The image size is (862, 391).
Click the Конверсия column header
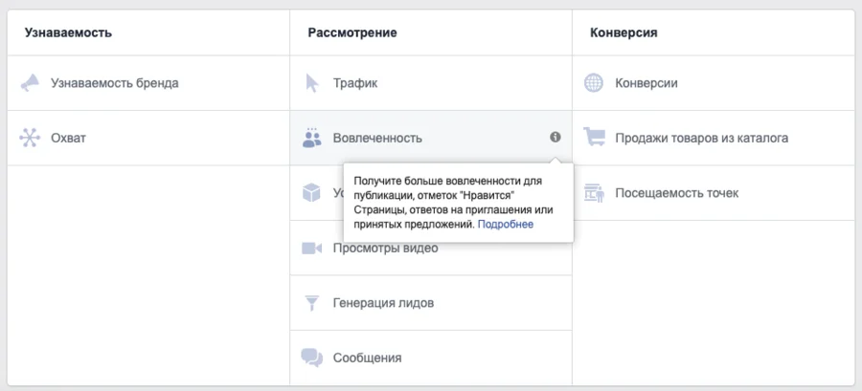tap(624, 33)
